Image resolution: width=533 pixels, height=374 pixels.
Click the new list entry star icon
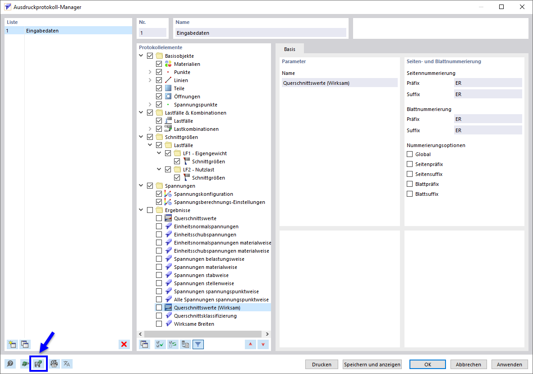coord(12,344)
